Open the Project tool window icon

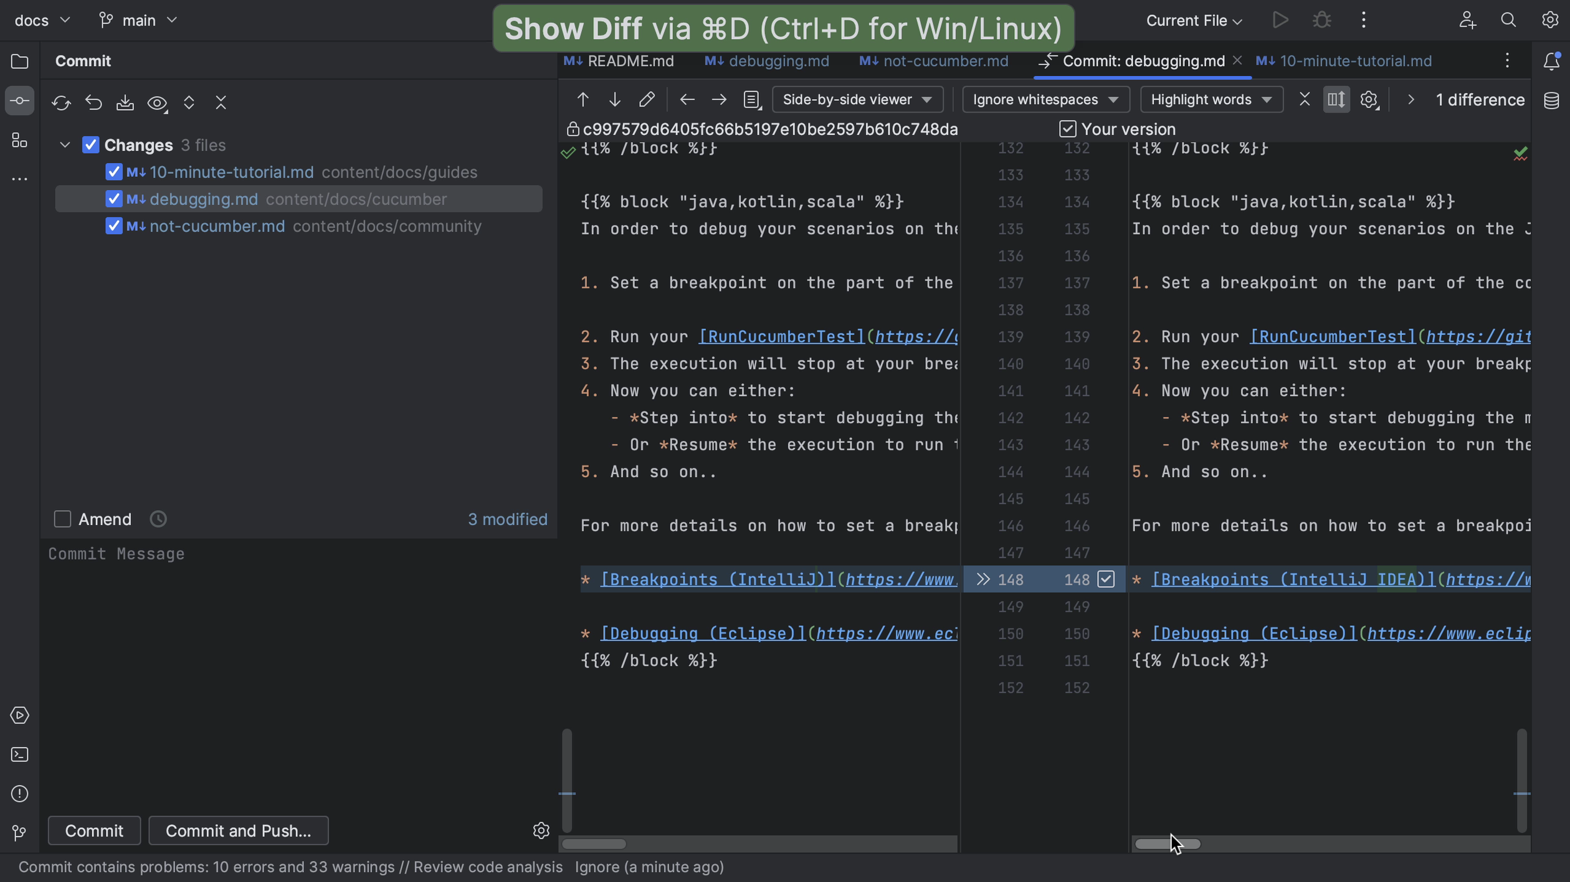point(19,61)
